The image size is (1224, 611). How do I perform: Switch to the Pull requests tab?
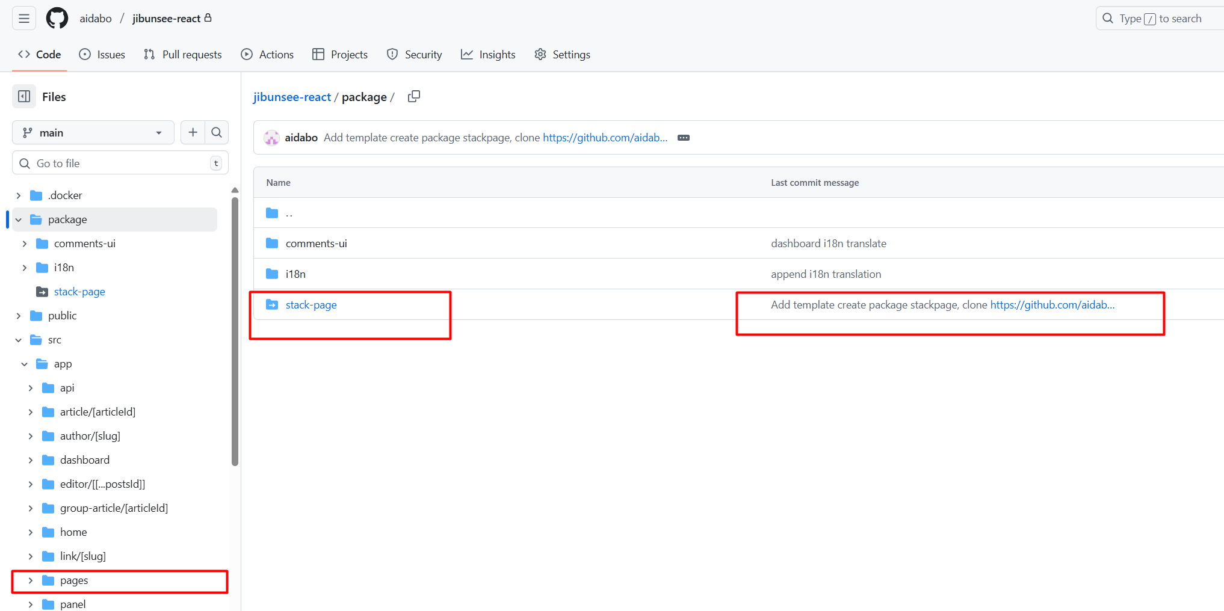(x=183, y=55)
